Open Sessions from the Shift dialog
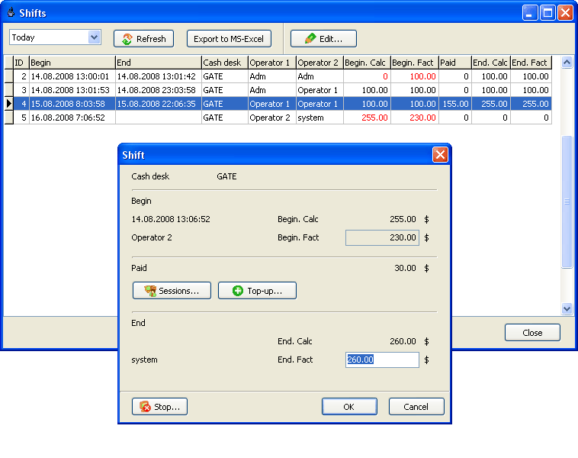578x458 pixels. click(172, 291)
